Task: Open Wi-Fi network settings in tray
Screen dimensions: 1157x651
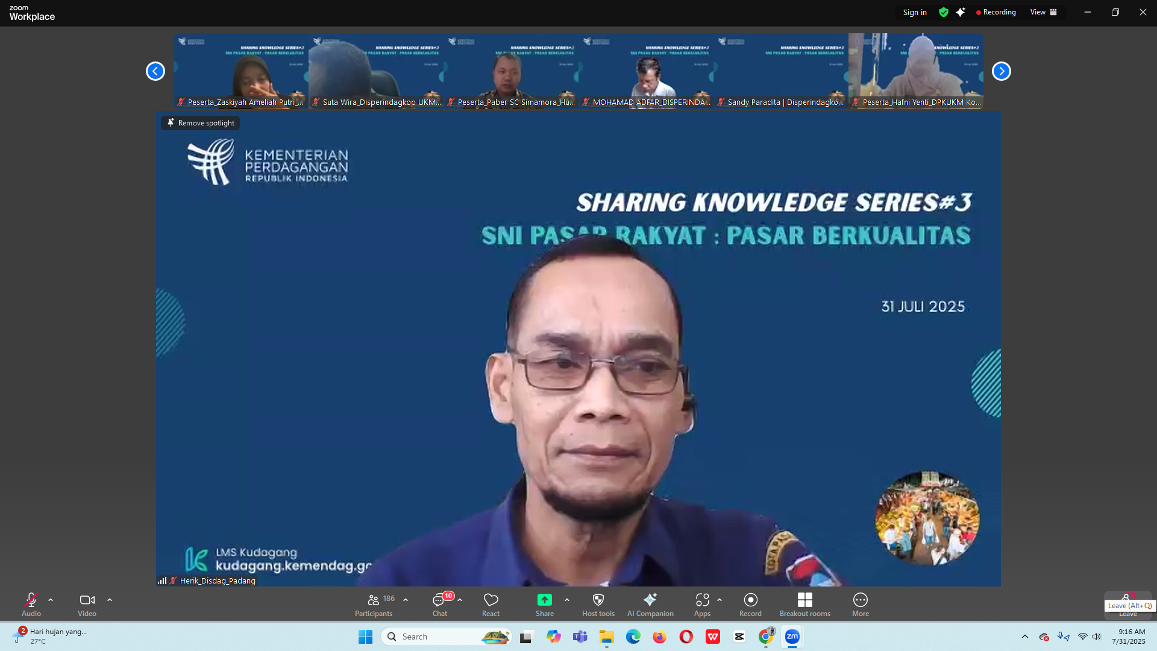Action: [x=1083, y=637]
